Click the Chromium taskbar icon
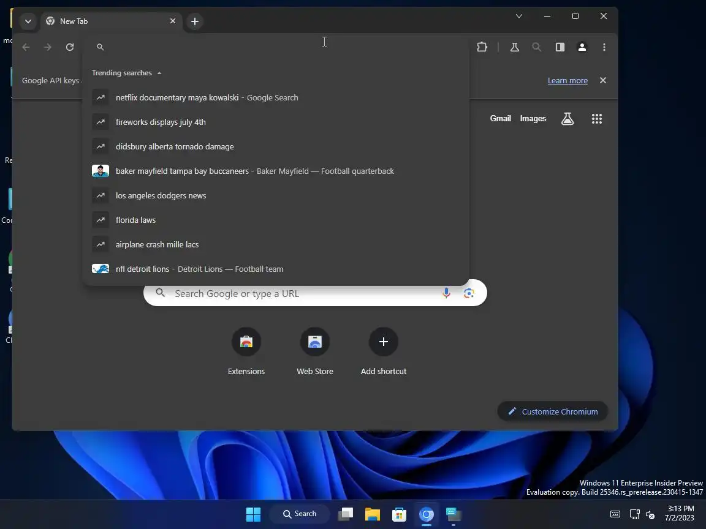Image resolution: width=706 pixels, height=529 pixels. coord(427,514)
